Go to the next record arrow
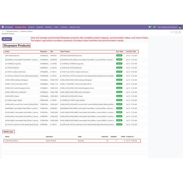The height and width of the screenshot is (183, 183). pos(179,32)
